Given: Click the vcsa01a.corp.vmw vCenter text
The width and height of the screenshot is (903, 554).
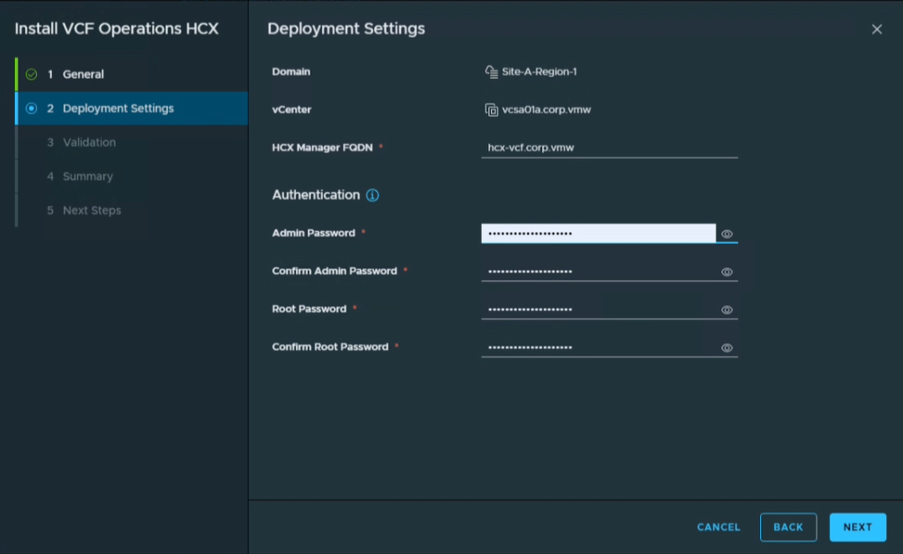Looking at the screenshot, I should point(546,110).
